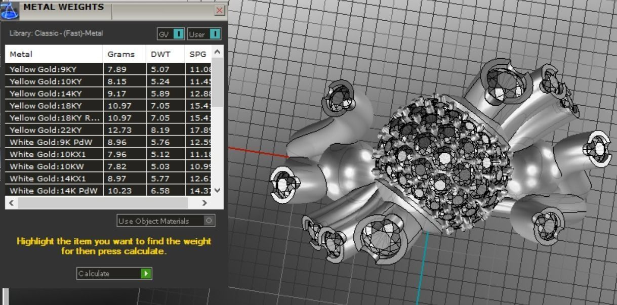Click the 7.82 grams value

point(117,166)
